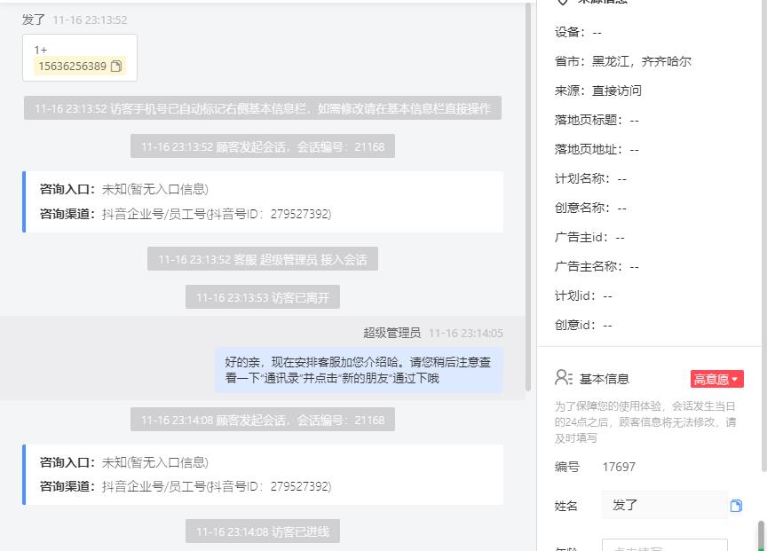Click the 落地页标题 row
The width and height of the screenshot is (767, 551).
tap(597, 121)
